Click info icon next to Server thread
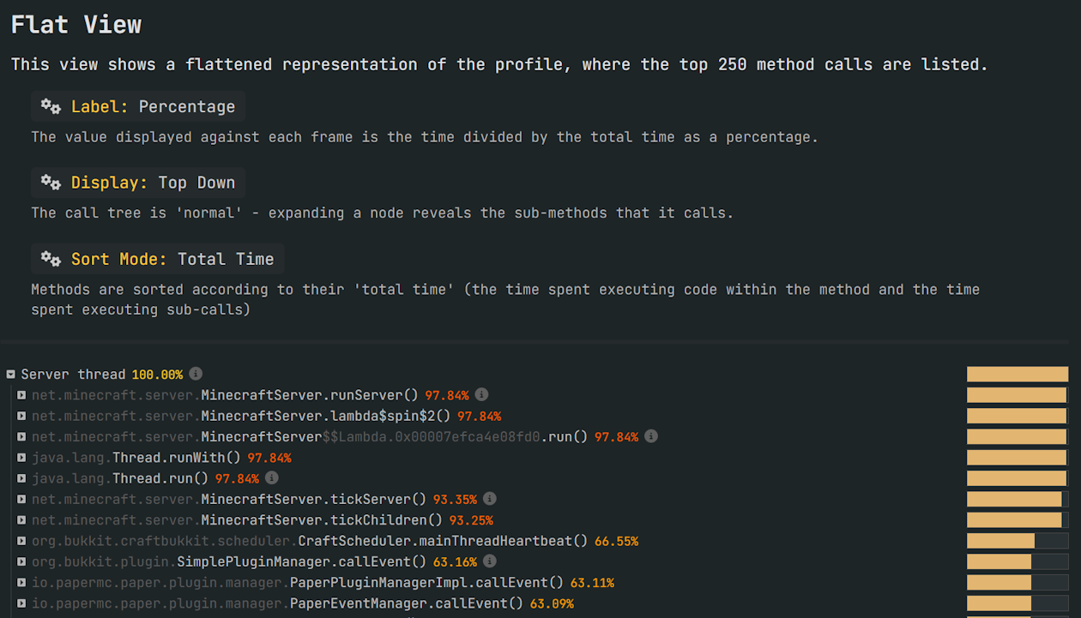 (x=196, y=375)
